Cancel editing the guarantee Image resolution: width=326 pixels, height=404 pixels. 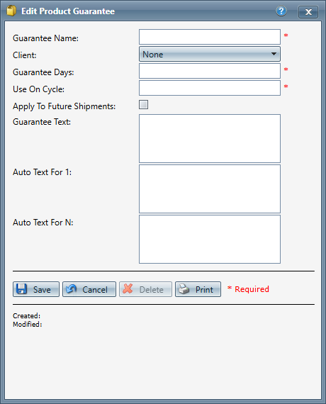point(89,289)
